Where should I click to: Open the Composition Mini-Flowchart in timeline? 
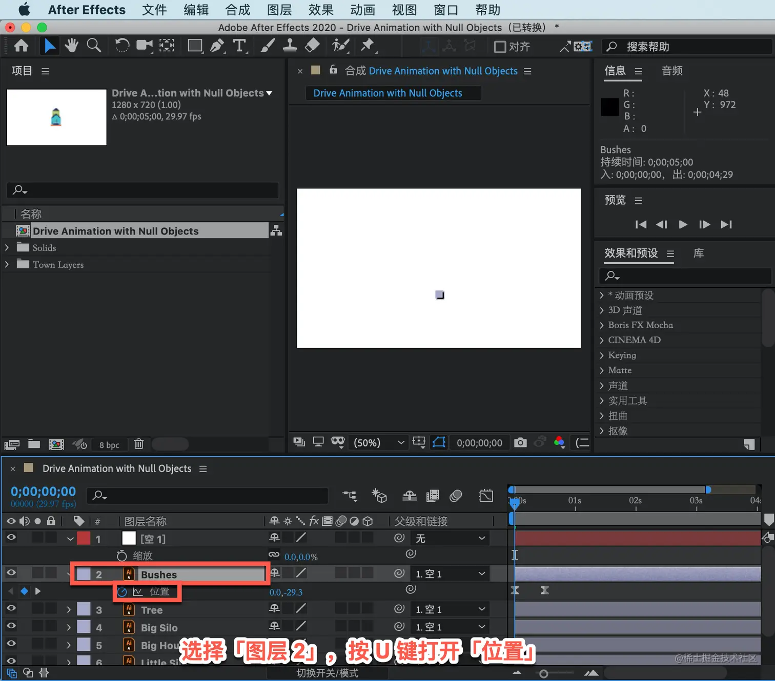[350, 496]
